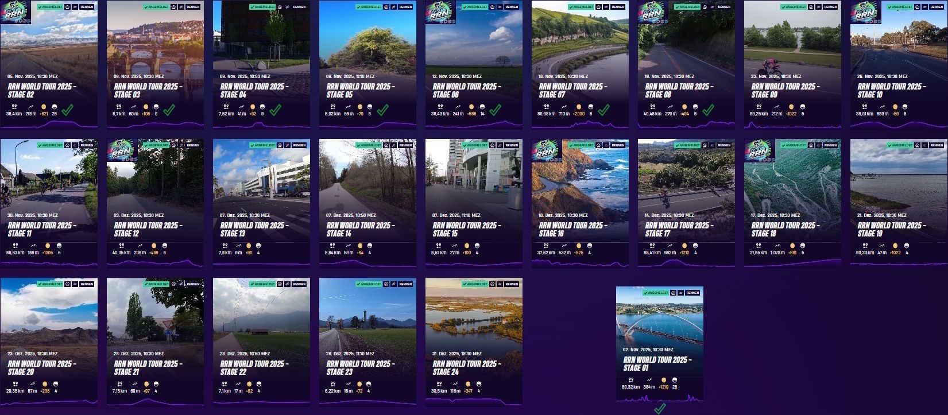Click the gold coin icon on Stage 09 card
The width and height of the screenshot is (948, 415).
click(791, 107)
